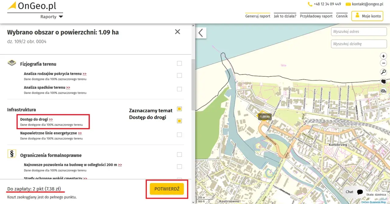Go to Jak to działa? menu item
This screenshot has width=390, height=204.
point(285,16)
